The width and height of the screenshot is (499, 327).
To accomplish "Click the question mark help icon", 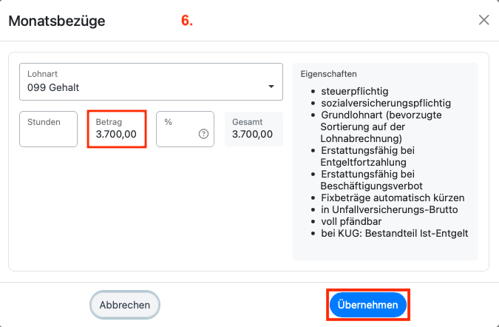I will coord(203,134).
